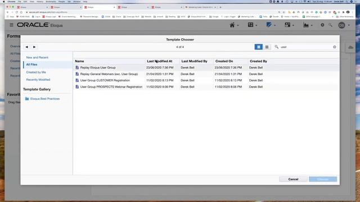The image size is (360, 202).
Task: Open the Window menu in the menu bar
Action: (x=76, y=1)
